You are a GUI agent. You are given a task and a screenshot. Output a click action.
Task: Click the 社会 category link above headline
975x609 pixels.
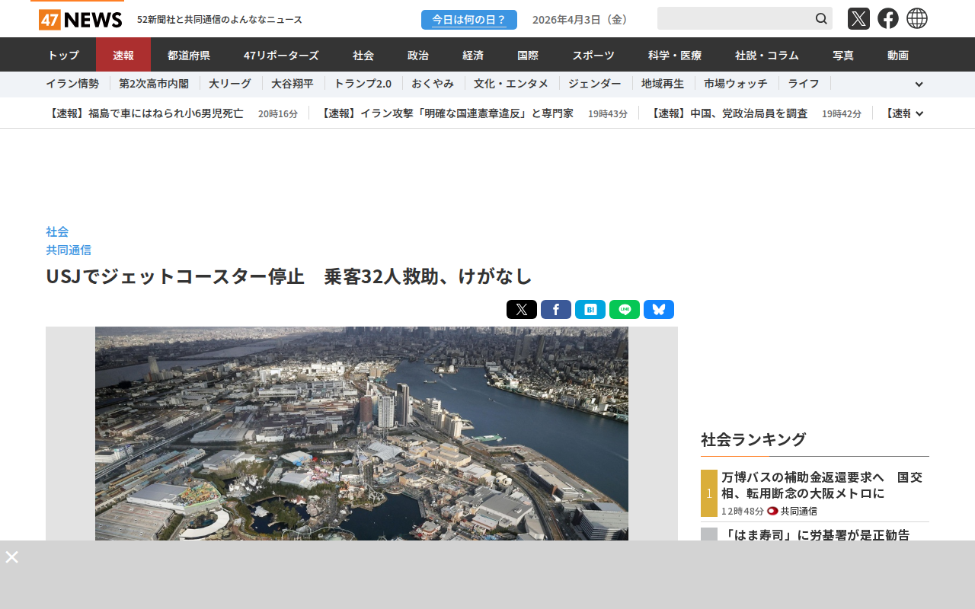57,231
